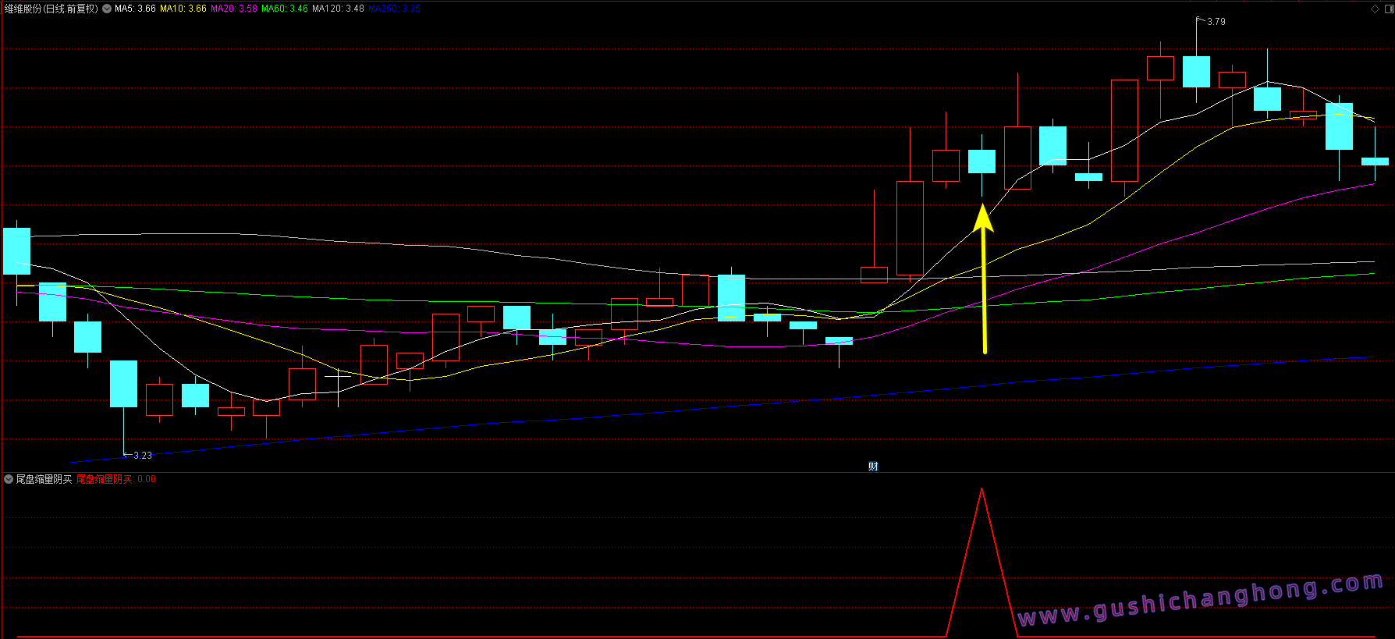Click the green MA60 label
Viewport: 1395px width, 639px height.
point(285,9)
